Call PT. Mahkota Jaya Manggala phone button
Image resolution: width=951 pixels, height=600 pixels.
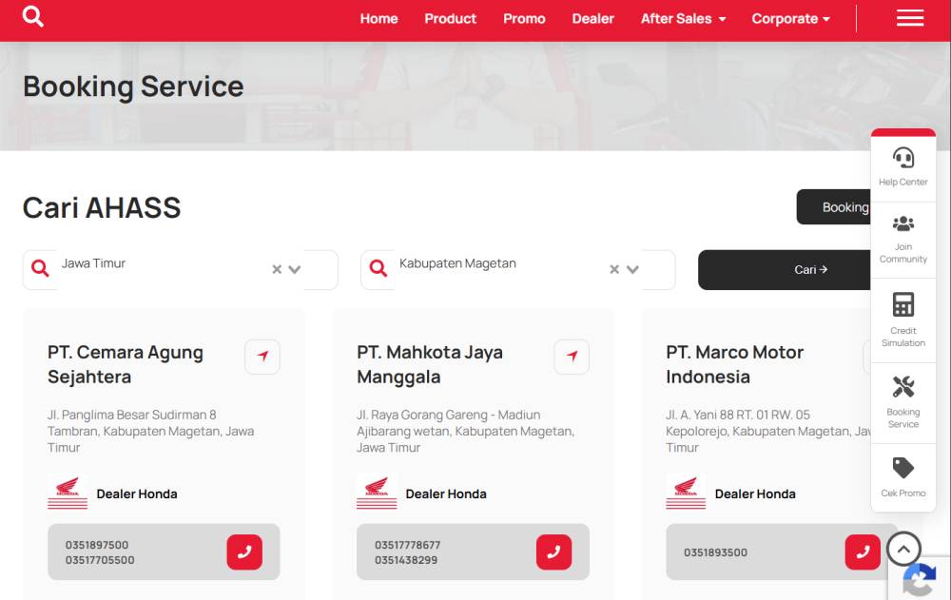click(x=553, y=552)
